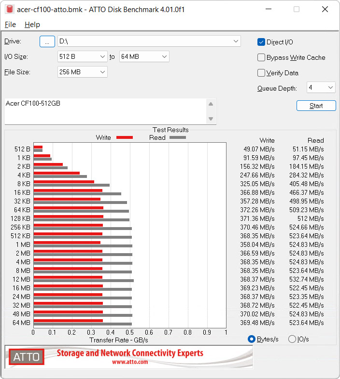Click the Read column header
Image resolution: width=340 pixels, height=379 pixels.
tap(315, 140)
